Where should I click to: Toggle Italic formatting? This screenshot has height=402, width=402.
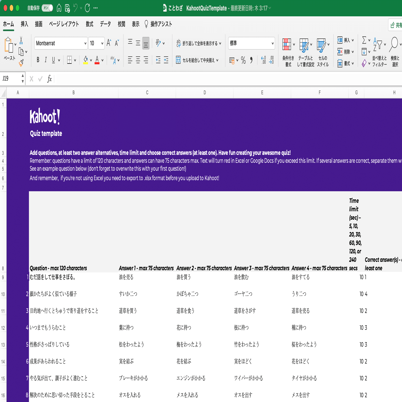[46, 60]
